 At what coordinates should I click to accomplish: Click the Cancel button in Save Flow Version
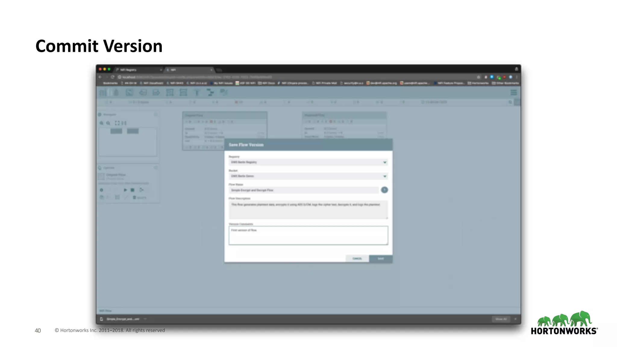click(357, 259)
